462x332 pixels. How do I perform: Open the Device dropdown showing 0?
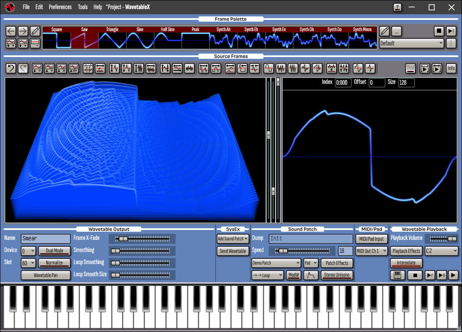[28, 251]
